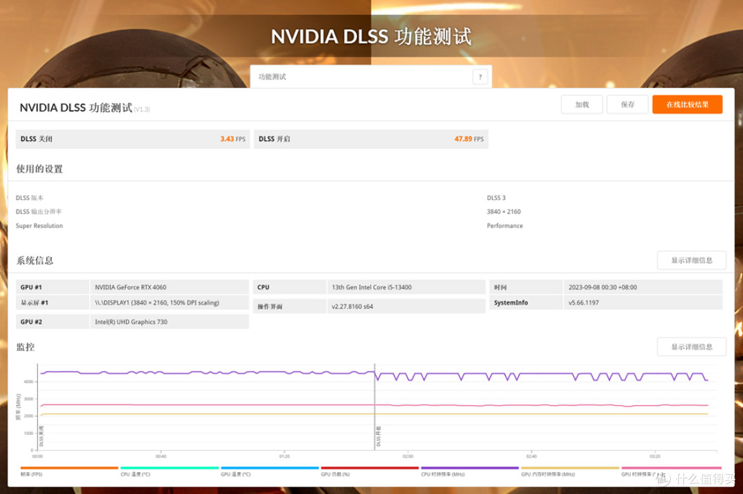Show detailed info for 监控 section
This screenshot has width=743, height=494.
pos(691,347)
